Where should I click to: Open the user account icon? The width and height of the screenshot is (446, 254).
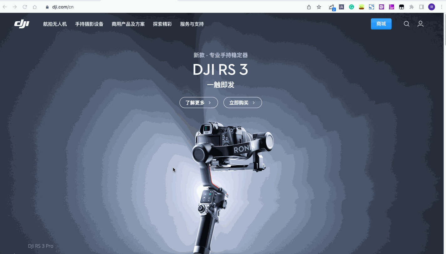(421, 24)
